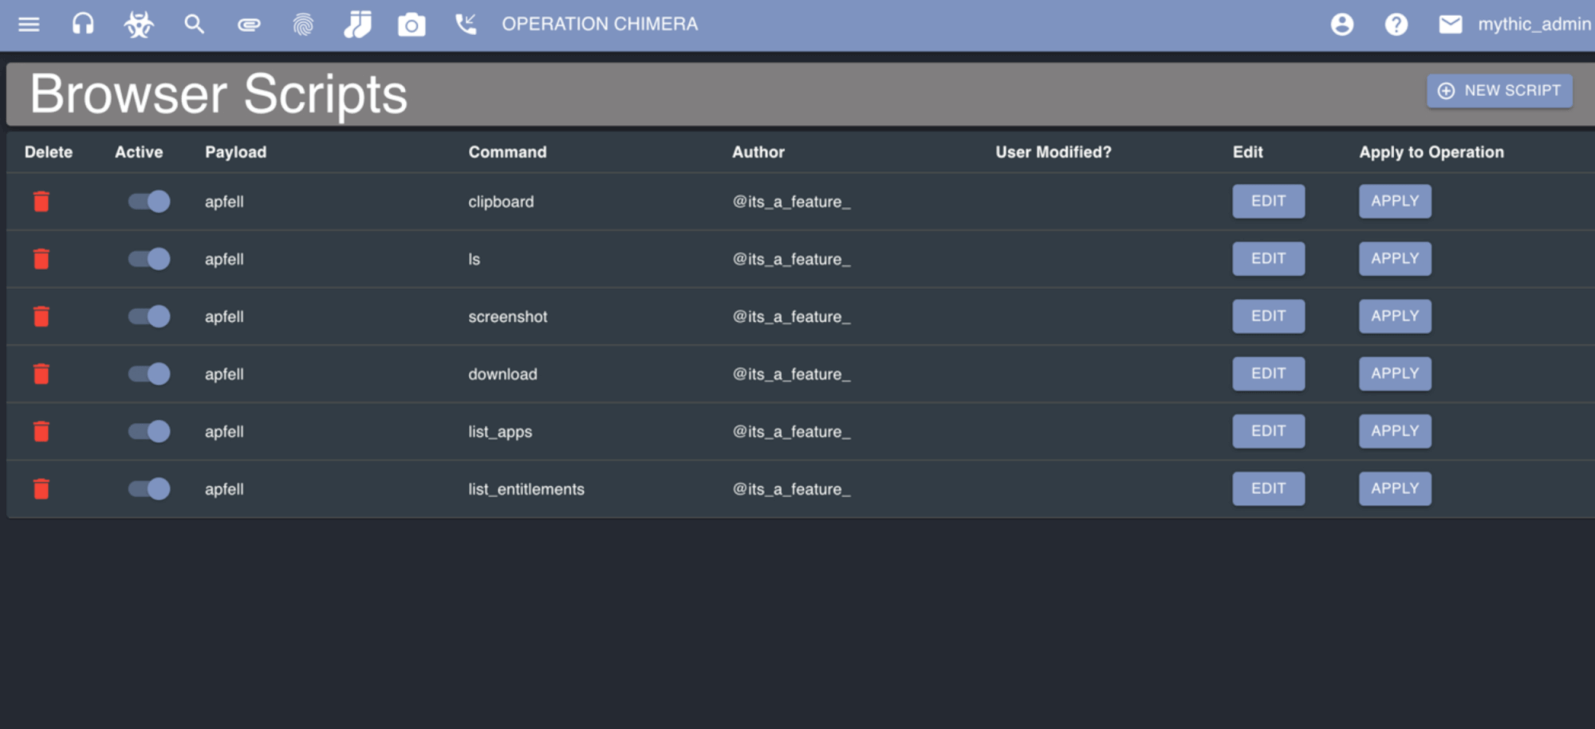This screenshot has width=1595, height=729.
Task: Click the envelope notifications icon
Action: point(1450,25)
